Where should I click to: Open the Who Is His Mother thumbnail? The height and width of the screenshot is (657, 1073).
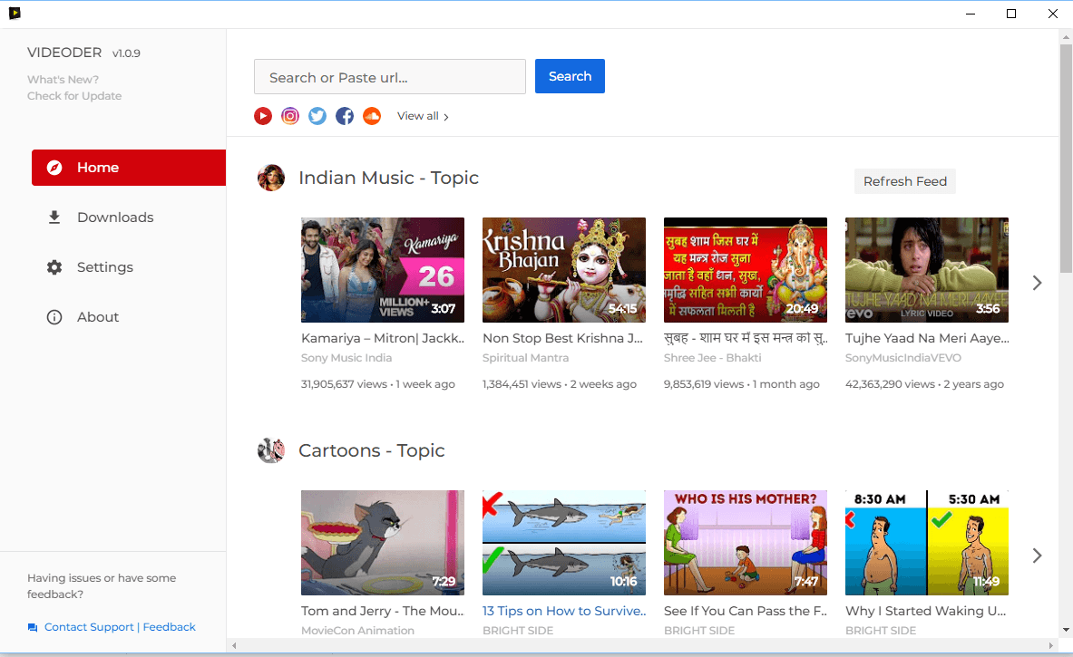pos(746,543)
